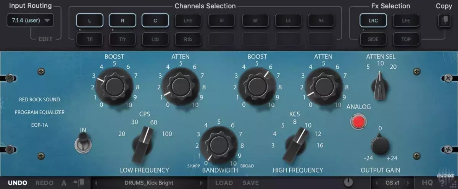458x189 pixels.
Task: Click the RED ROCK SOUND label
Action: coord(40,100)
